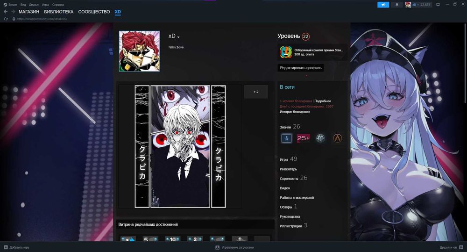This screenshot has height=252, width=467.
Task: Open the Обзоры 1 link
Action: [288, 206]
